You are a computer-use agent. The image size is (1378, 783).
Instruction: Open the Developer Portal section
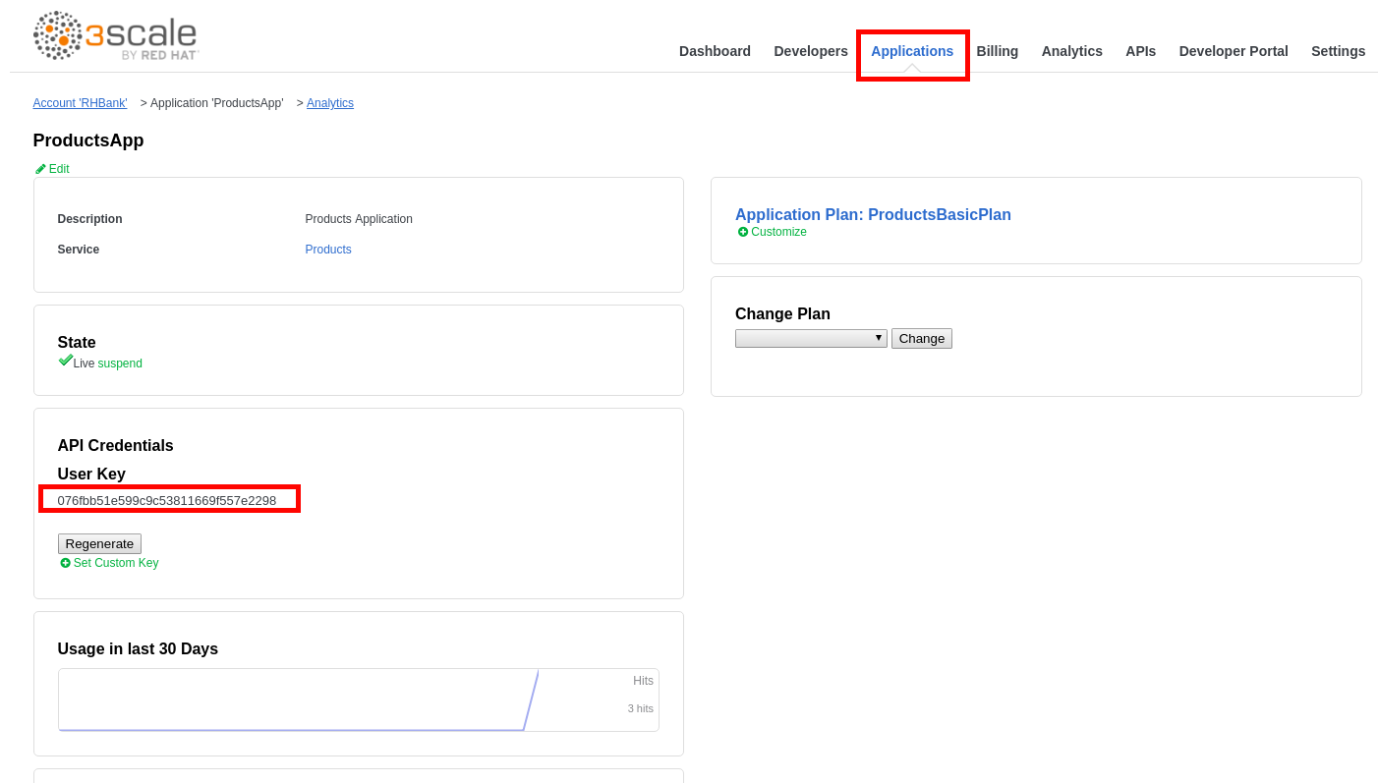[1233, 51]
